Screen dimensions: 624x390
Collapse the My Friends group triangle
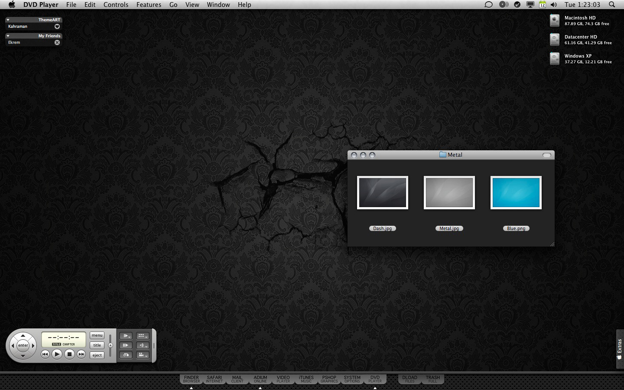click(x=8, y=36)
